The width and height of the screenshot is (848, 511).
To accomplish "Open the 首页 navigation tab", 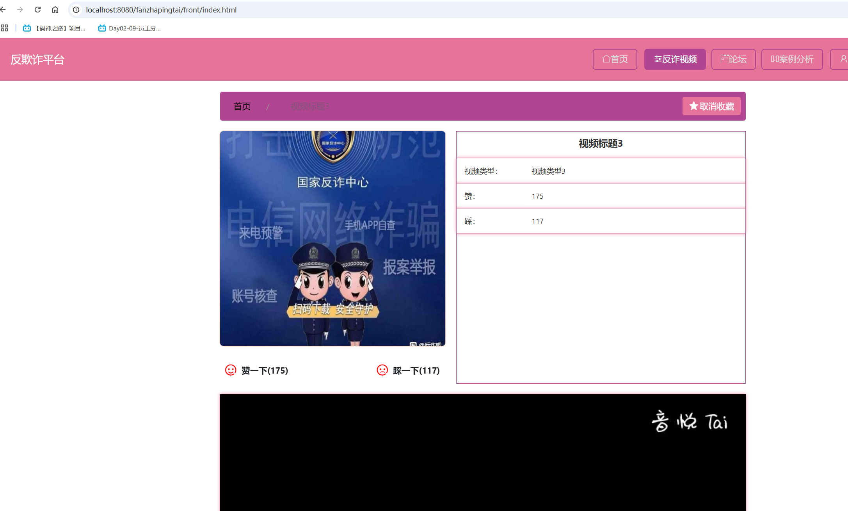I will point(615,59).
